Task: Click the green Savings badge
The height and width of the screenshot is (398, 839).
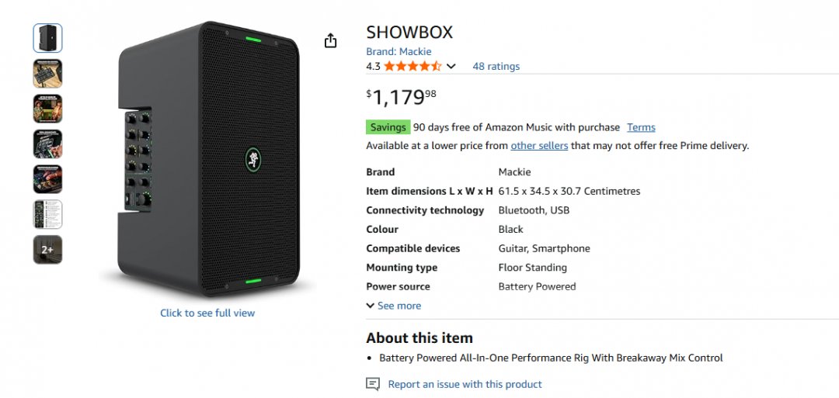Action: 388,127
